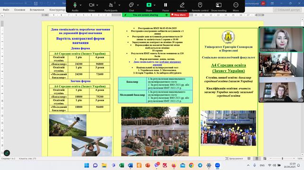The width and height of the screenshot is (304, 170).
Task: Click the ENG language indicator
Action: 262,165
